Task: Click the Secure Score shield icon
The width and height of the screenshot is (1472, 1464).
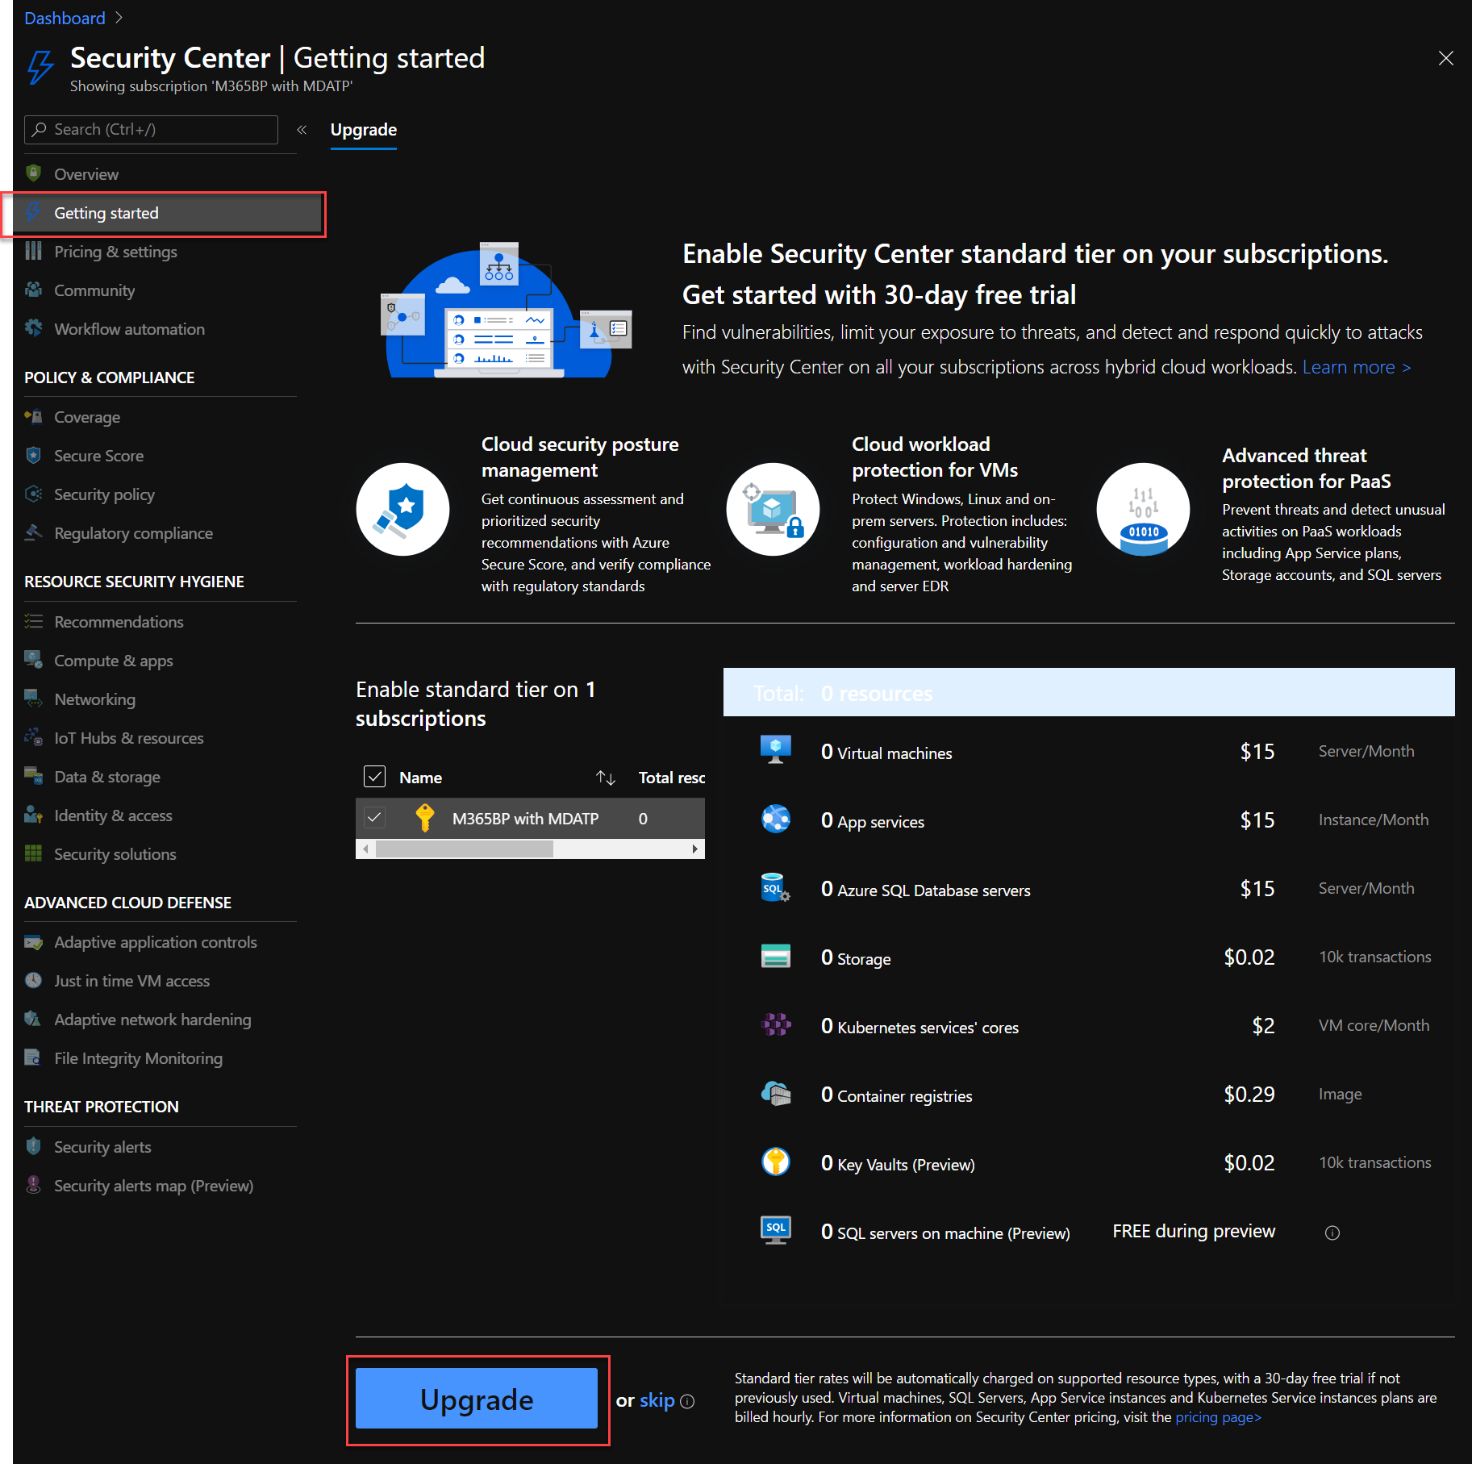Action: [x=33, y=455]
